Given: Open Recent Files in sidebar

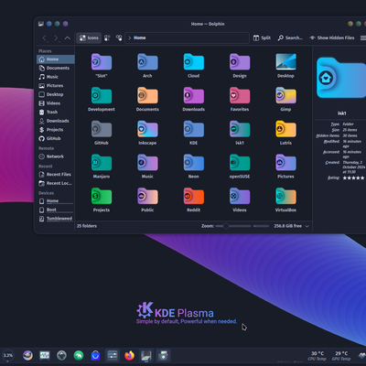Looking at the screenshot, I should click(56, 175).
